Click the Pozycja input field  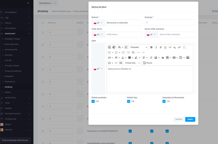click(170, 23)
